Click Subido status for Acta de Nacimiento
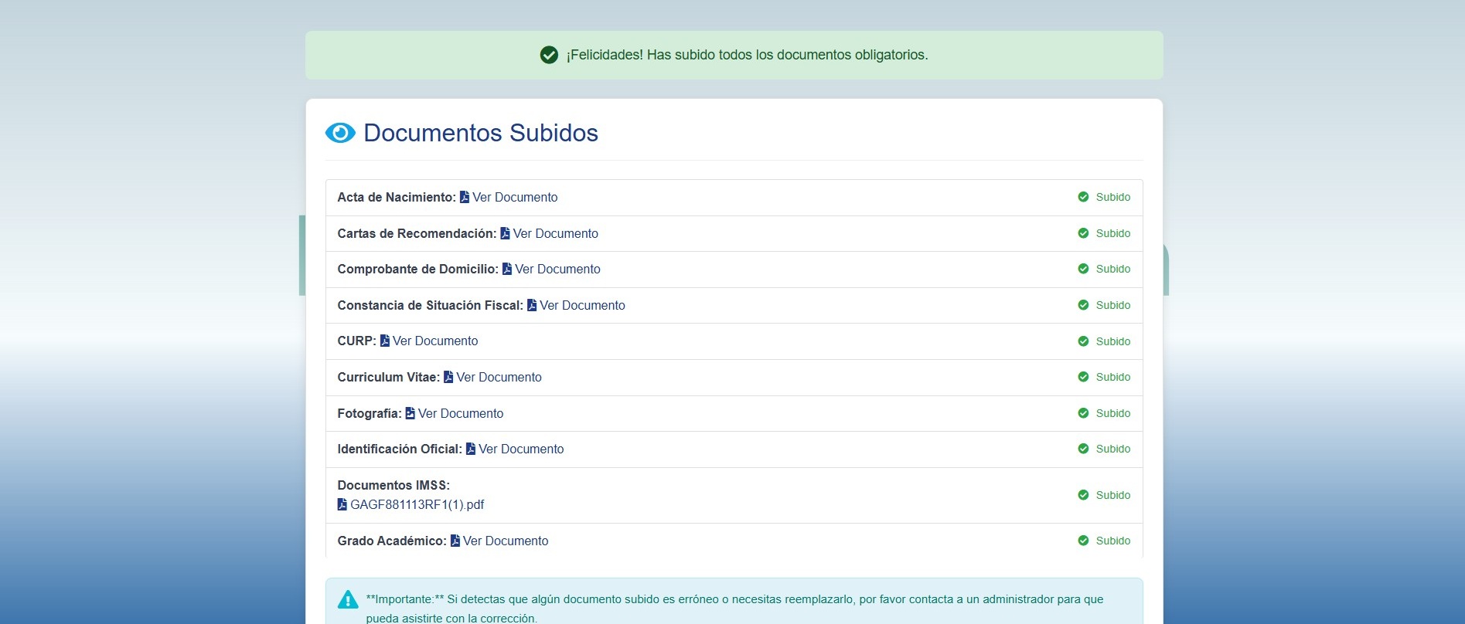 click(x=1112, y=197)
